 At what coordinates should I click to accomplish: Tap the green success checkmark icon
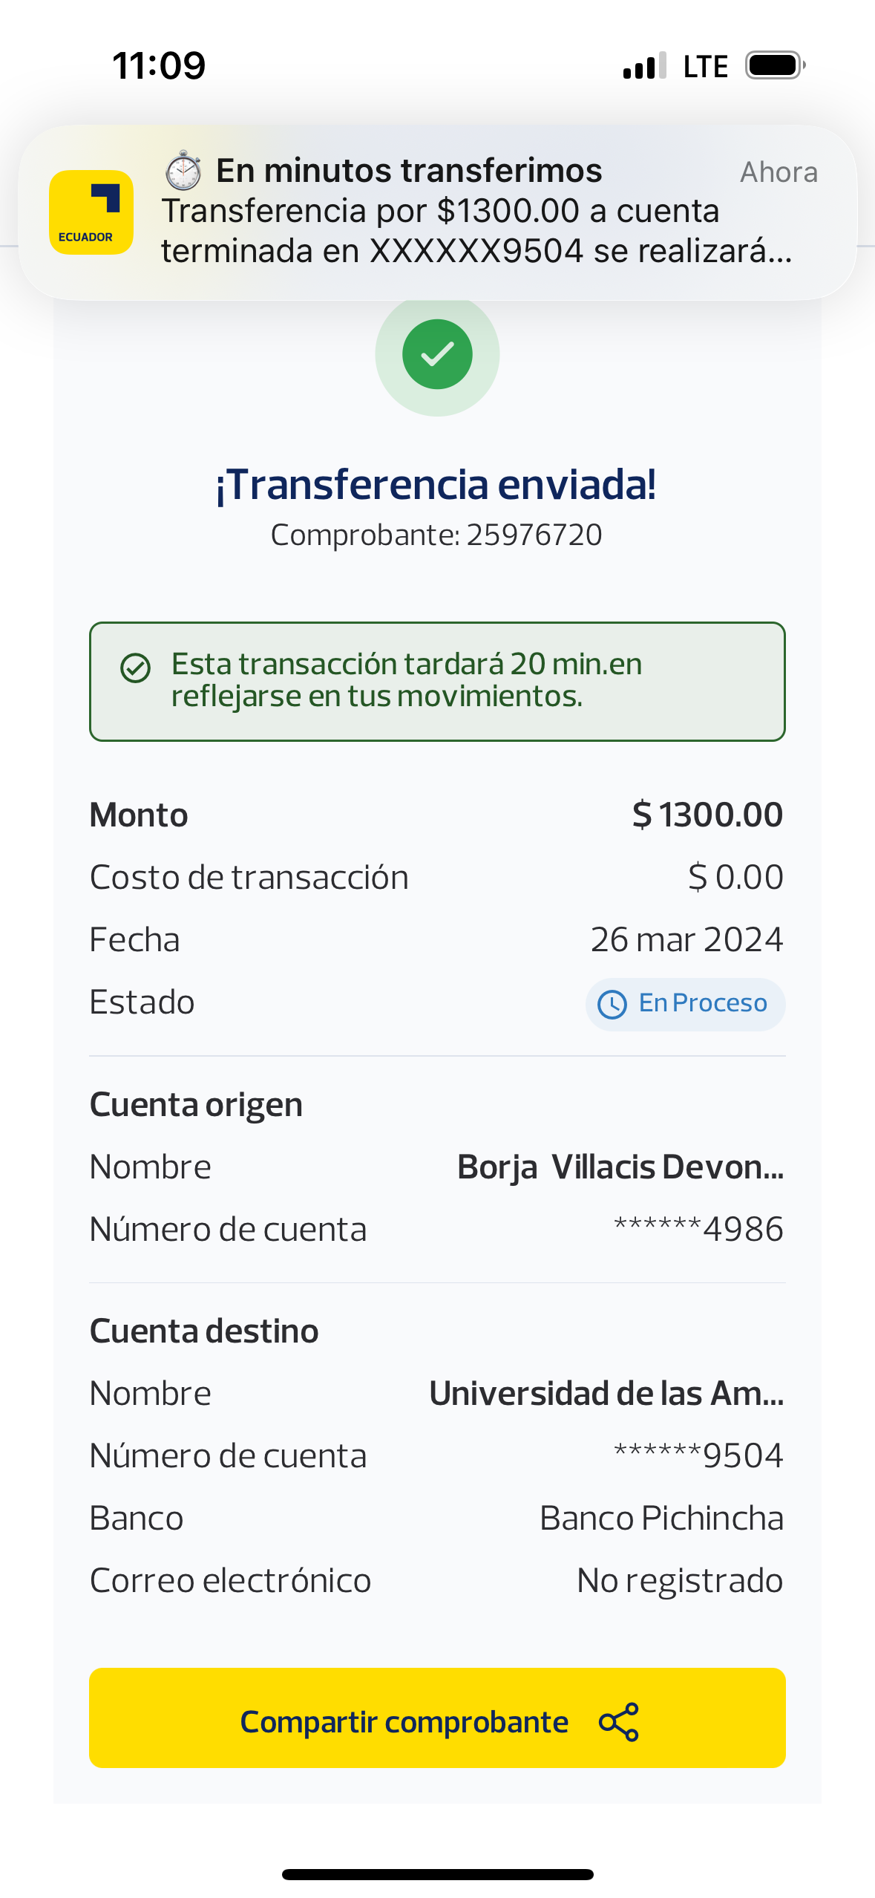point(437,354)
